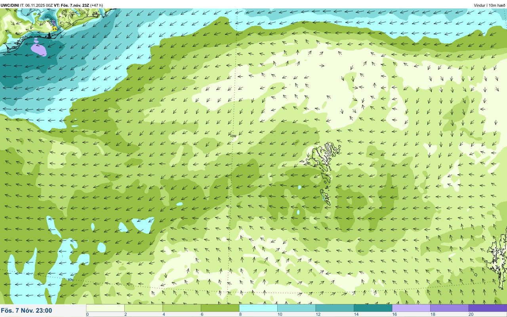Click the "10W" longitude label
Image resolution: width=507 pixels, height=317 pixels.
click(233, 136)
